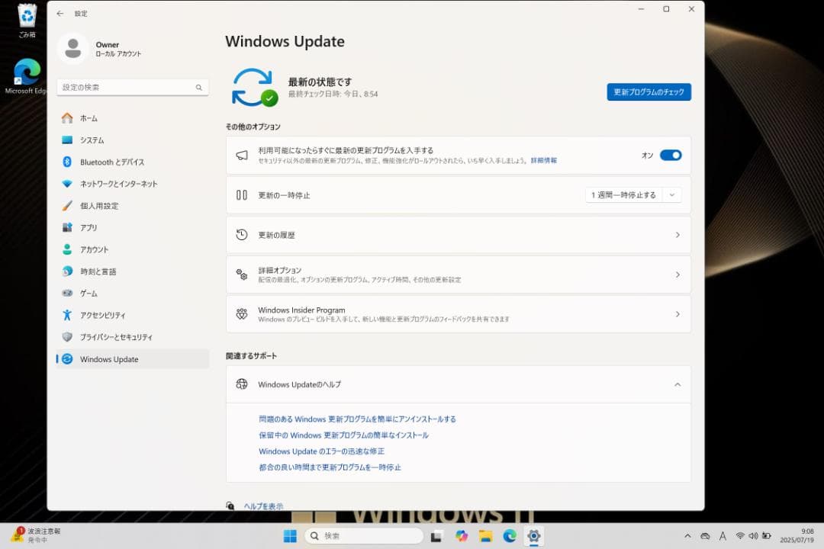Open Microsoft Edge desktop shortcut
The image size is (824, 549).
click(x=25, y=76)
